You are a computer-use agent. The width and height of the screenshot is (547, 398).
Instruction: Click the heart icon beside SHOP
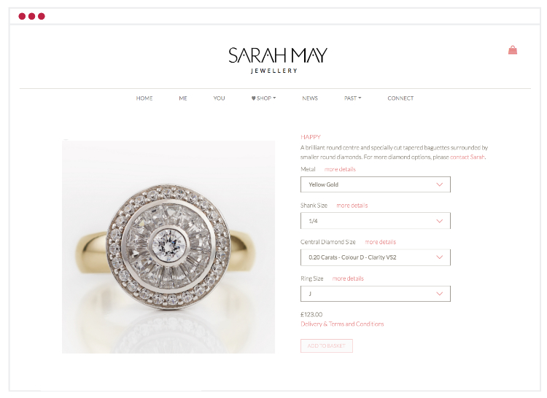point(254,98)
